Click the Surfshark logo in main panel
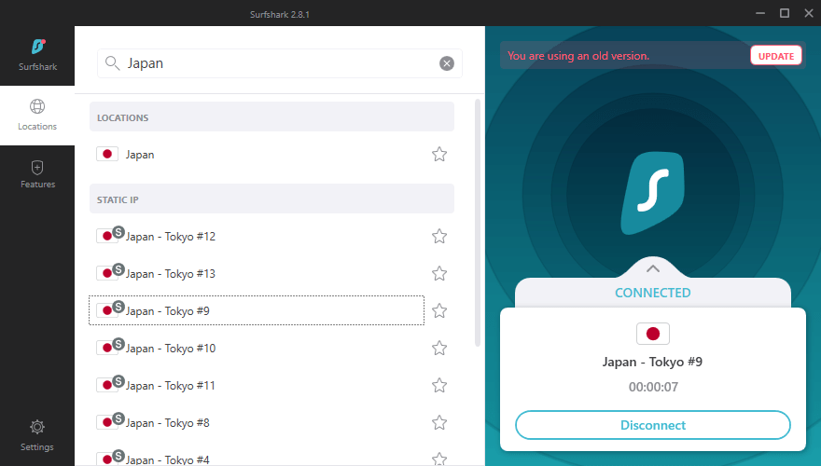The height and width of the screenshot is (466, 821). coord(652,193)
